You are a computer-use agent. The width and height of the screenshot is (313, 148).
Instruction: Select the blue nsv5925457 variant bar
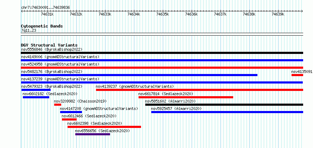click(x=227, y=112)
